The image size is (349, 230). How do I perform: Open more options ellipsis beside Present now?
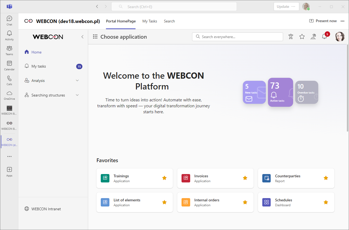tap(343, 21)
